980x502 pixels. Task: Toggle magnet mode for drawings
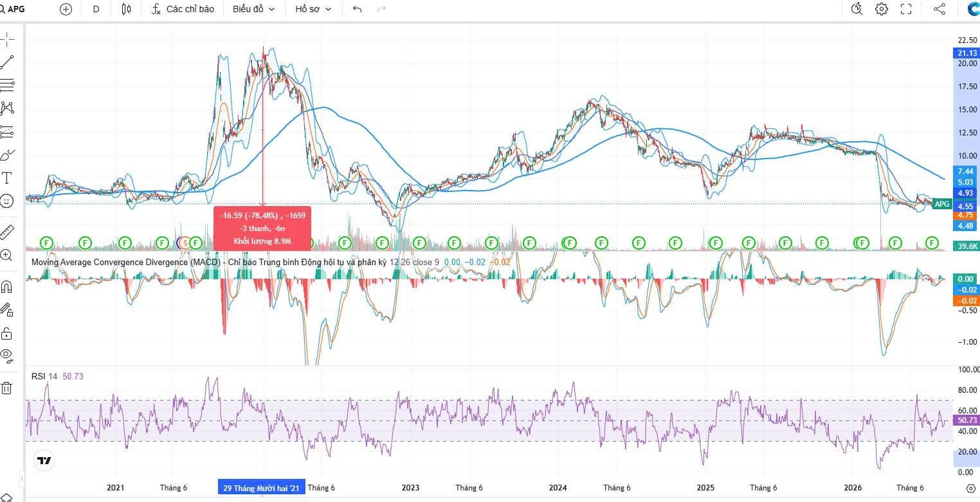[x=6, y=286]
